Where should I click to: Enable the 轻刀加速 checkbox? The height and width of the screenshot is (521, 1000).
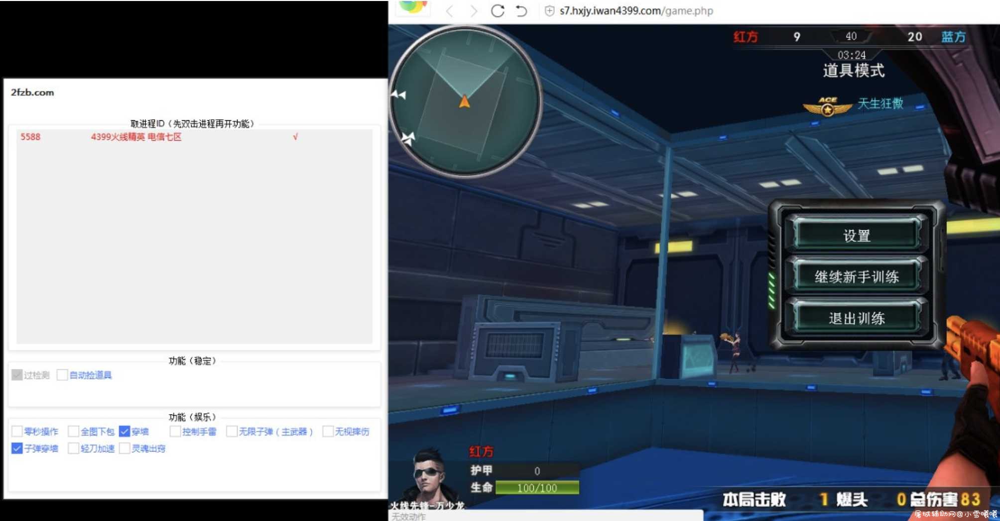click(74, 448)
